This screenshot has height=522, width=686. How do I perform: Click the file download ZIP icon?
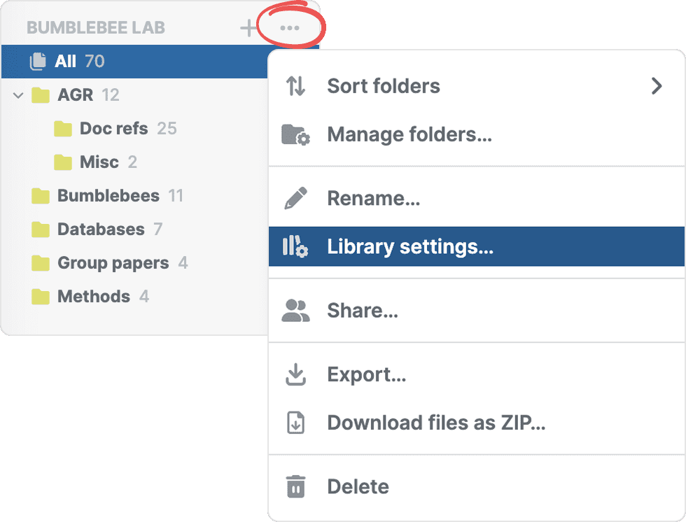(295, 423)
